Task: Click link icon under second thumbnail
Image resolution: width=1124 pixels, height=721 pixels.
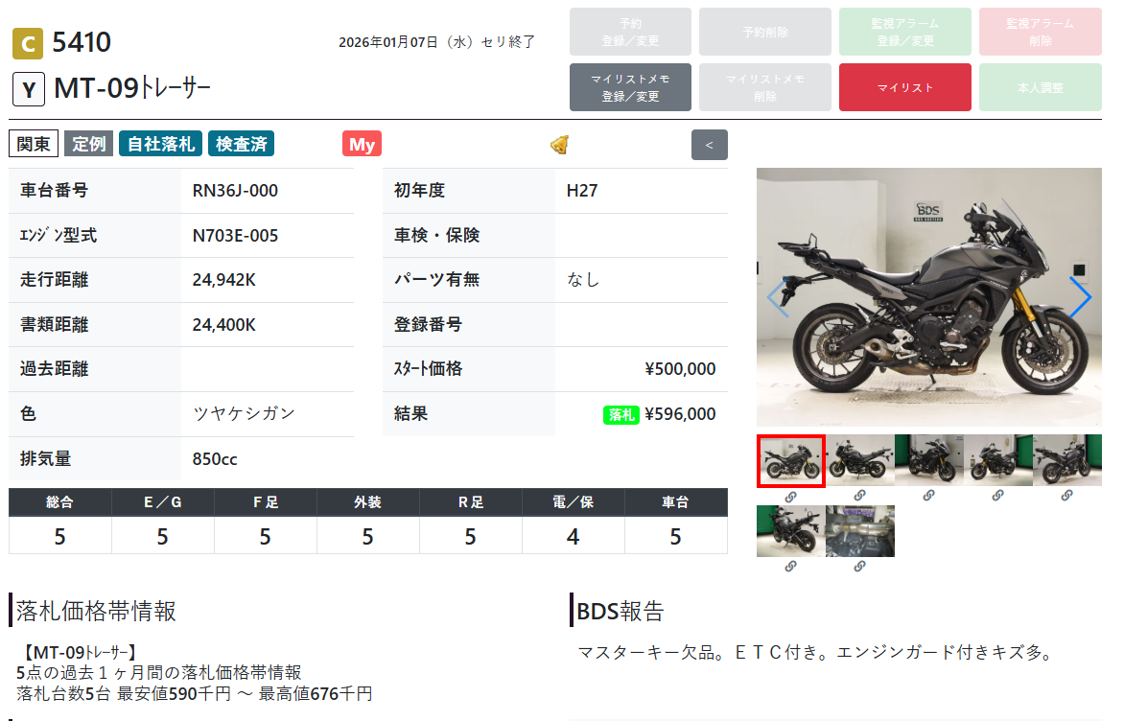Action: (x=859, y=496)
